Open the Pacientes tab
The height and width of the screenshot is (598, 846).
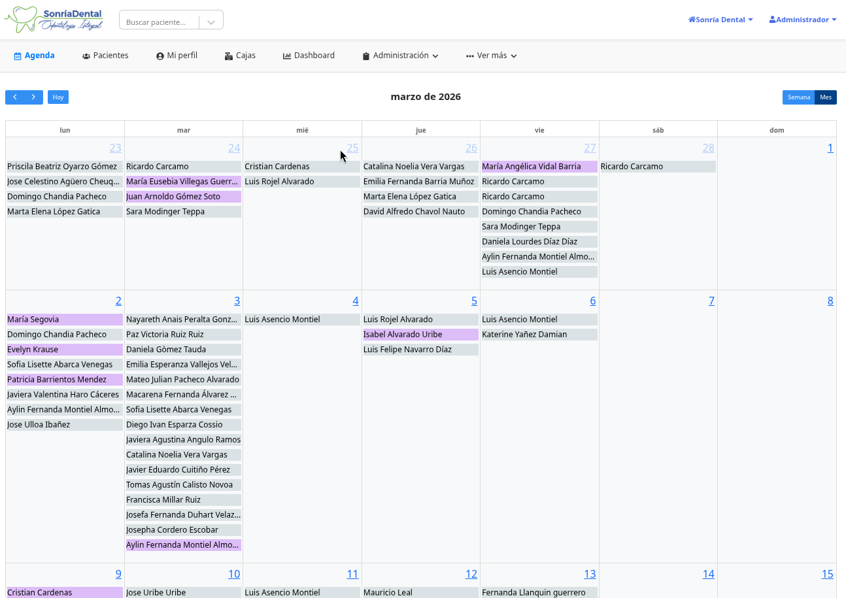click(x=105, y=56)
